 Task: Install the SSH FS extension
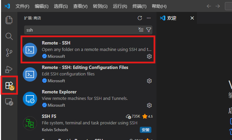pos(145,130)
